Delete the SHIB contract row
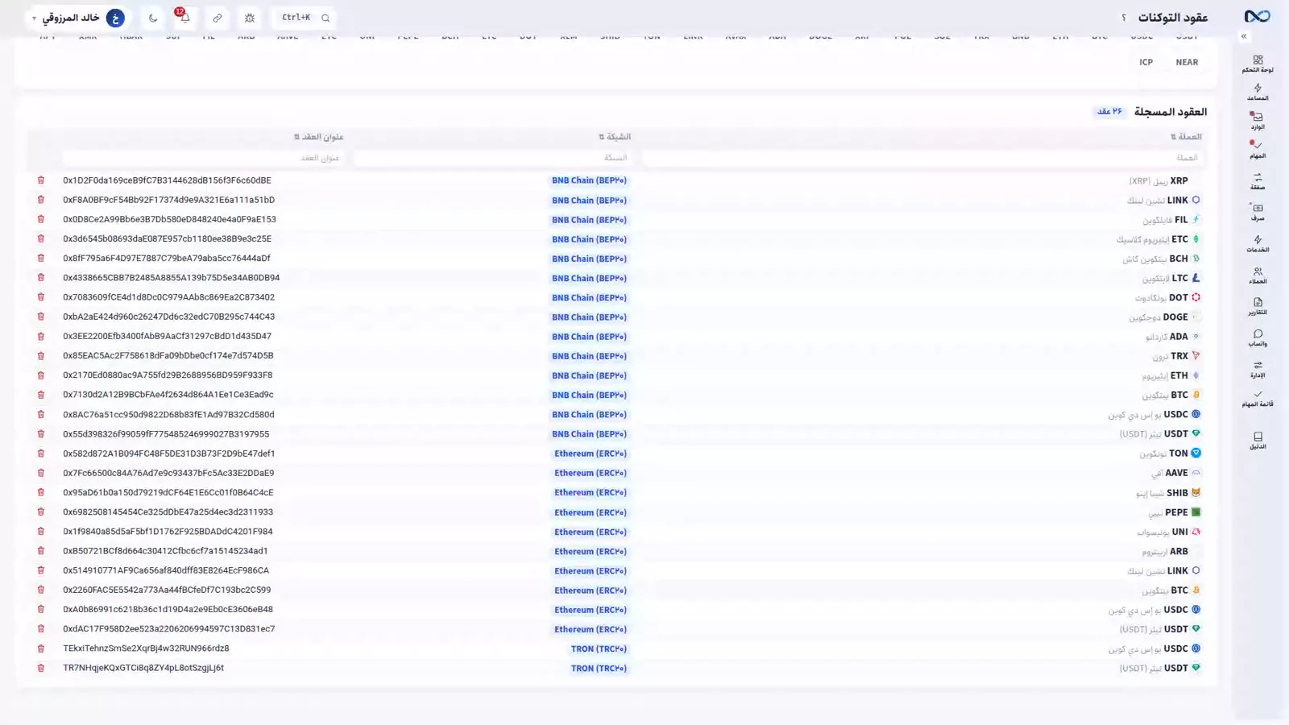Viewport: 1289px width, 725px height. click(x=40, y=492)
